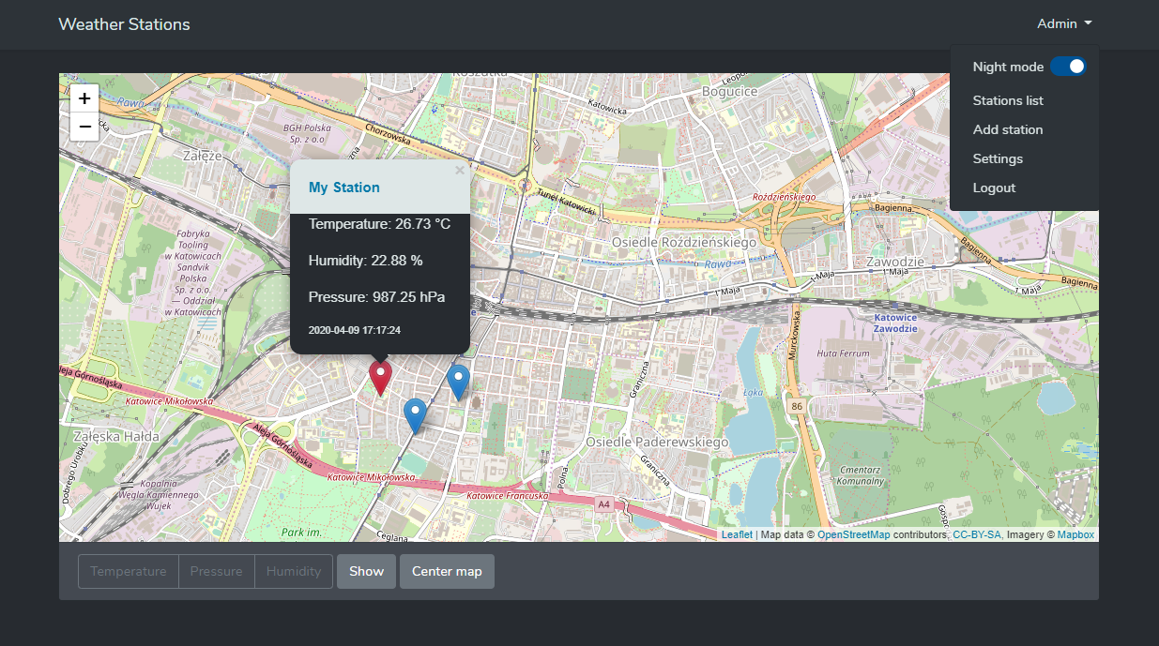The image size is (1159, 646).
Task: Open the OpenStreetMap attribution link
Action: [x=854, y=534]
